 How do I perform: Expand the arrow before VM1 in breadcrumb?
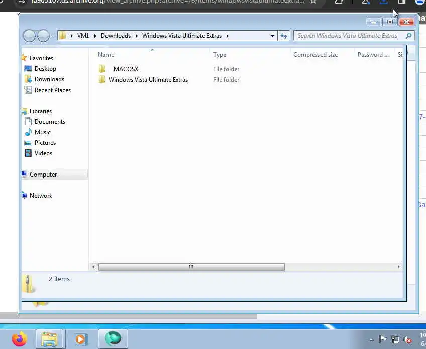(71, 36)
